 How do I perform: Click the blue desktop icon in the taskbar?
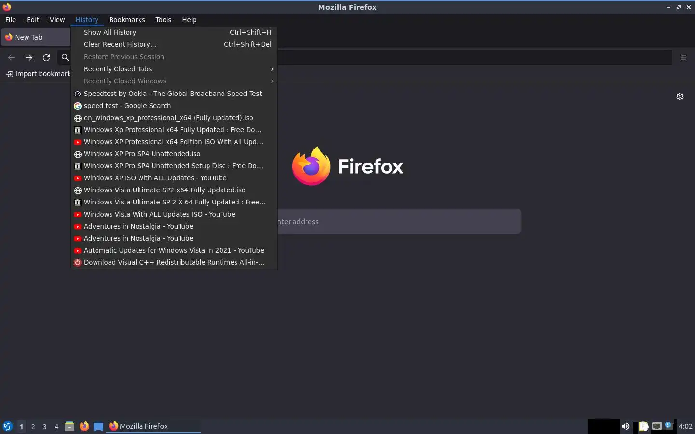pyautogui.click(x=98, y=426)
